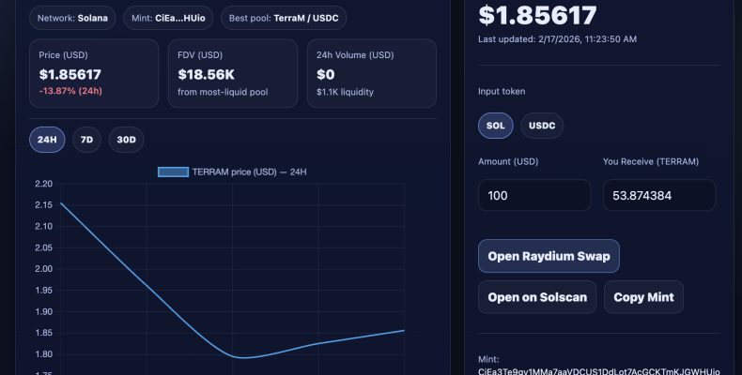
Task: Click the full mint address text
Action: pos(598,371)
